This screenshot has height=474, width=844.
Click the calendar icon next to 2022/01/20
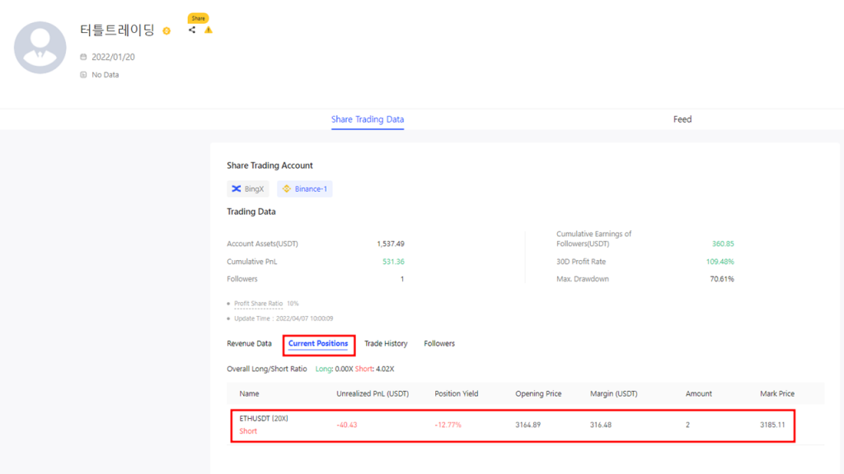(x=83, y=57)
